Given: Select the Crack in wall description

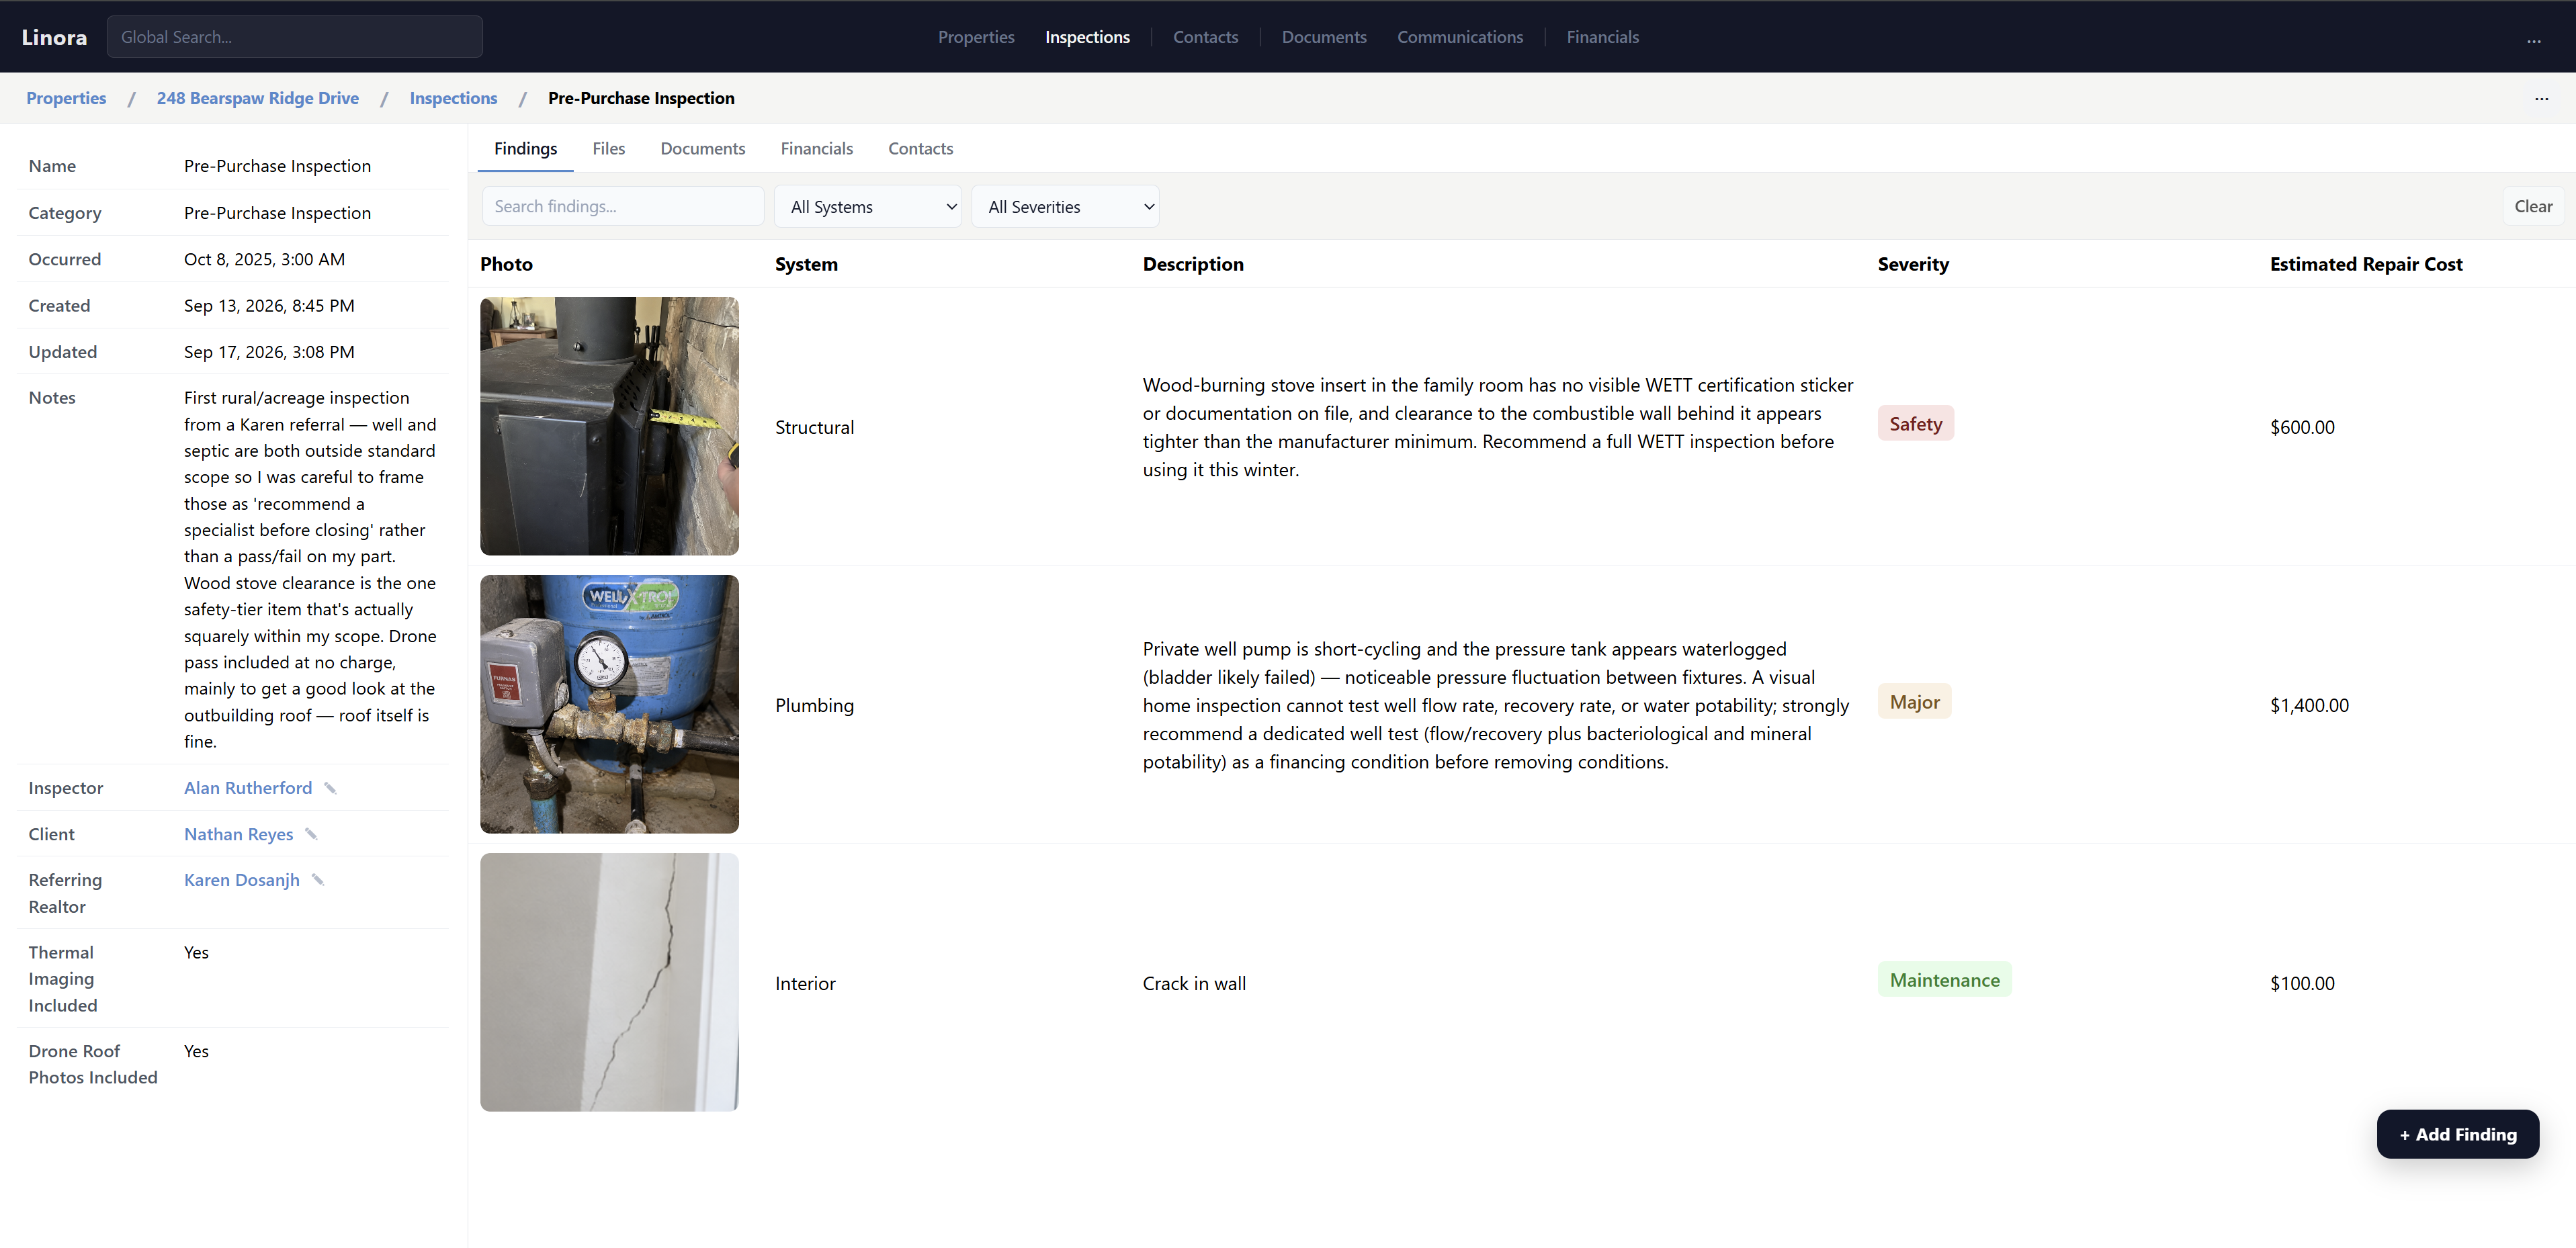Looking at the screenshot, I should tap(1194, 983).
